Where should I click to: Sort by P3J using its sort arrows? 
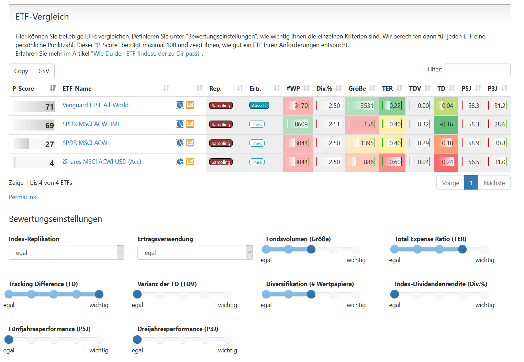[x=504, y=88]
